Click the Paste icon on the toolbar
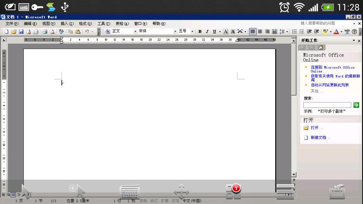 pos(78,31)
